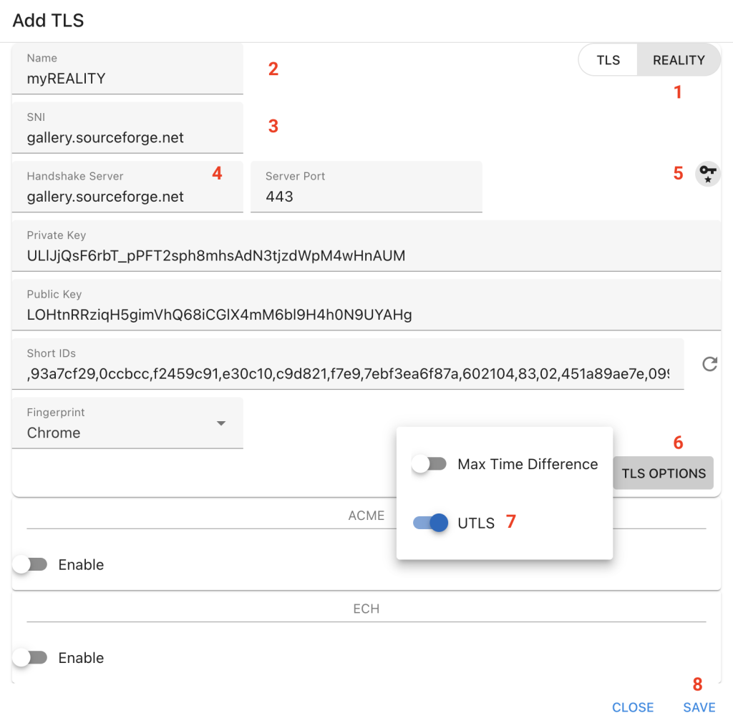Click the key generation icon
Viewport: 733px width, 728px height.
(x=707, y=174)
